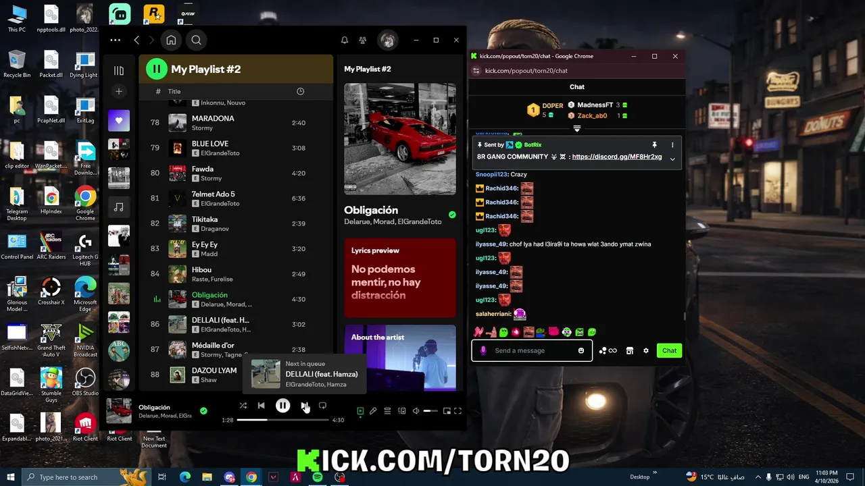Open Liked Songs in sidebar
865x486 pixels.
[x=119, y=120]
